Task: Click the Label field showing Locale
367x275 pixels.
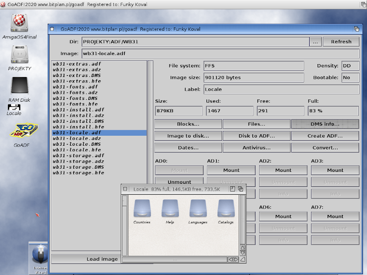Action: point(281,89)
